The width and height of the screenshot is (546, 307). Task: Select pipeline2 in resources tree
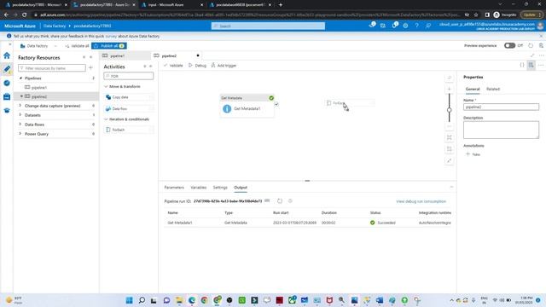[39, 96]
